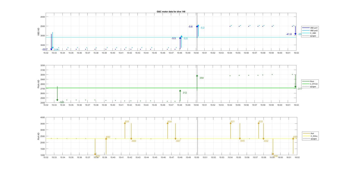Screen dimensions: 352x174
Task: Click "apogee" in the Pitch plot legend
Action: pyautogui.click(x=310, y=87)
